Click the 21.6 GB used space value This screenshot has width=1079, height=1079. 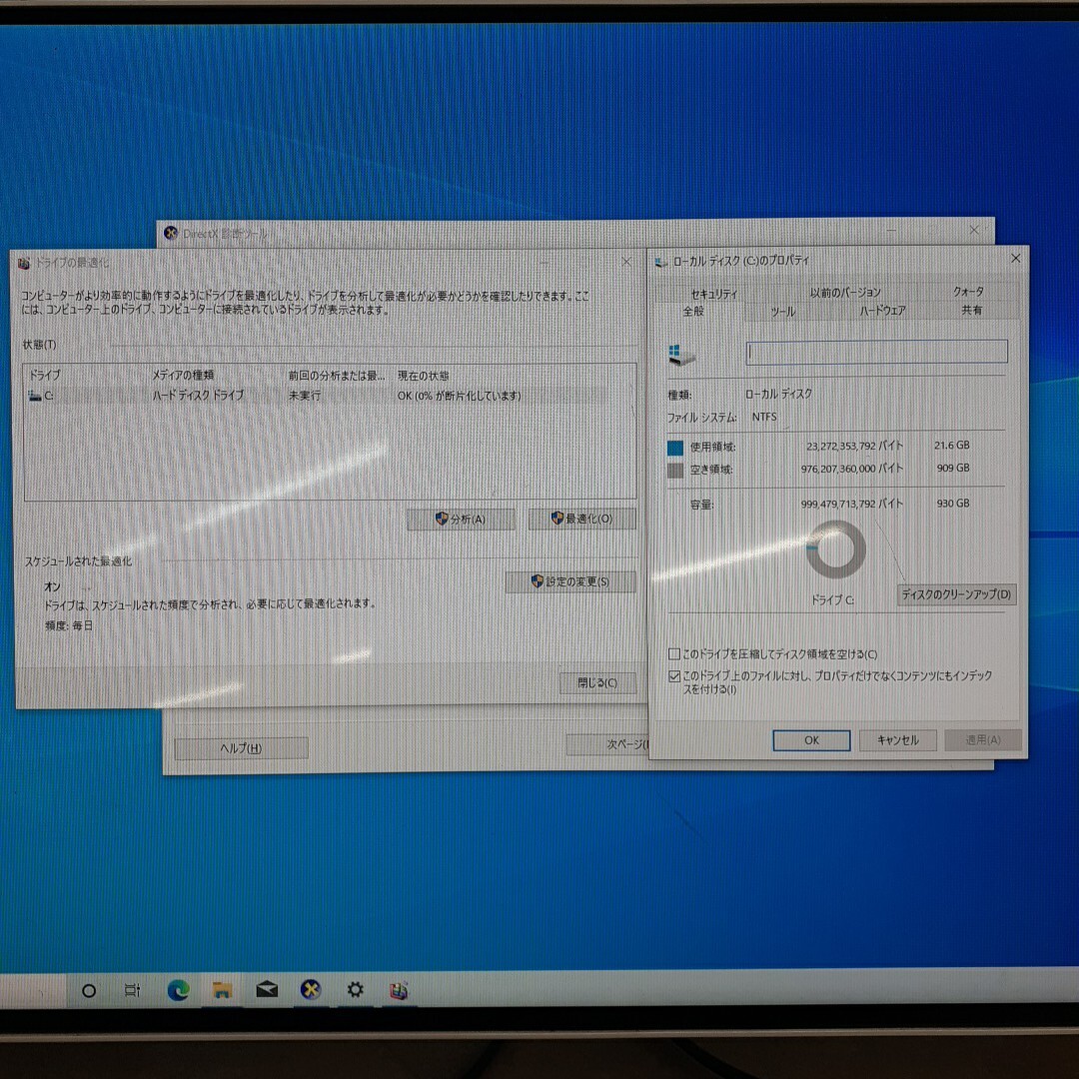pos(952,446)
